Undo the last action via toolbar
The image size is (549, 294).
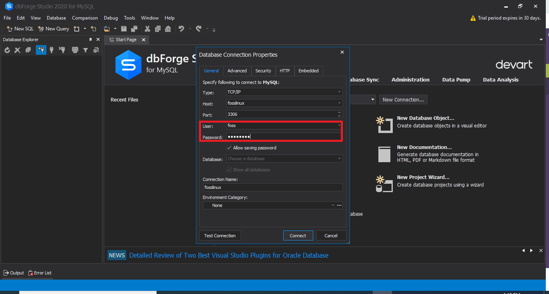pos(182,28)
